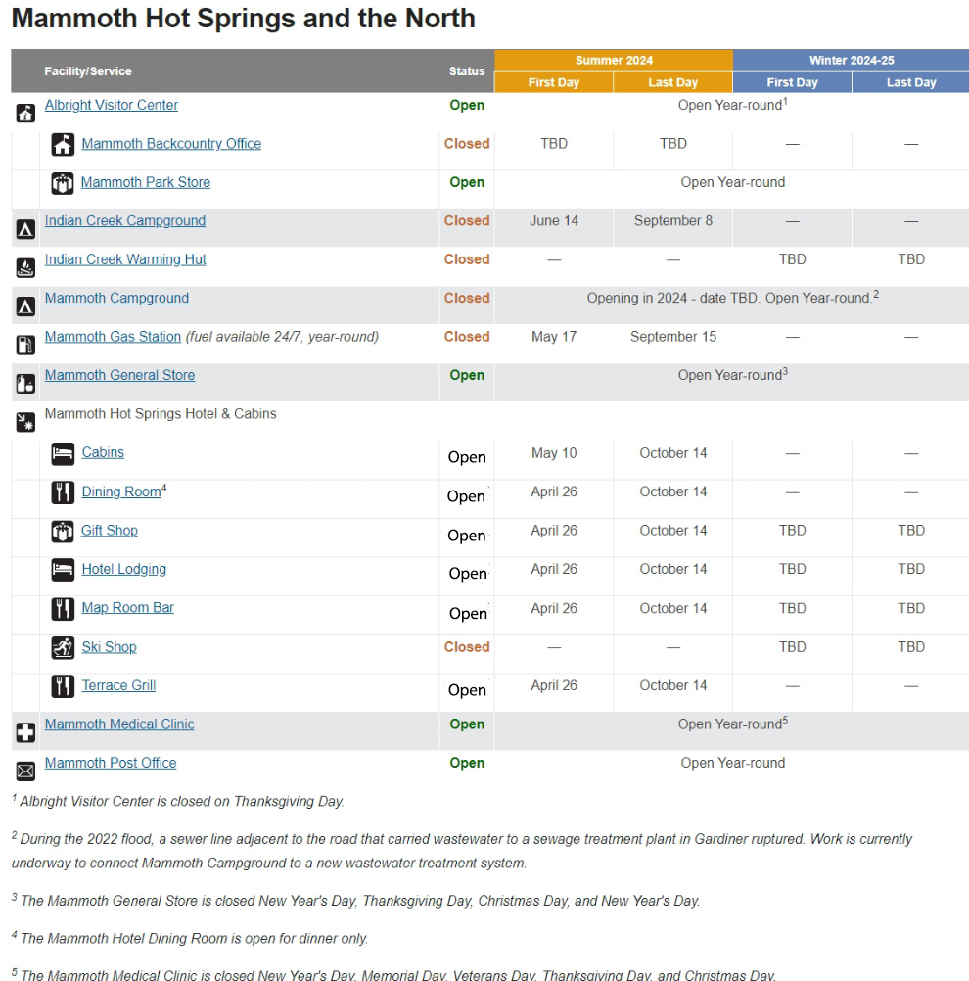
Task: Click the Cabins bed icon
Action: (63, 454)
